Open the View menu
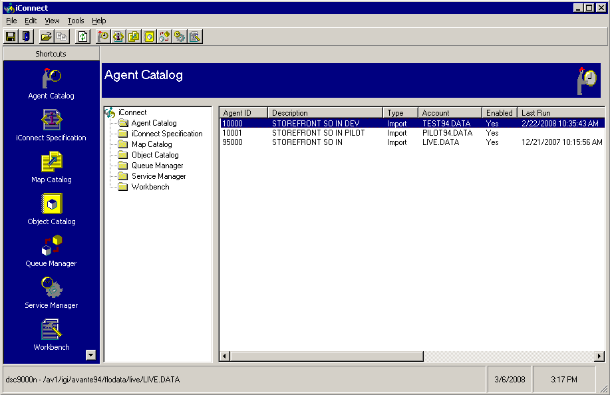The height and width of the screenshot is (395, 610). point(52,21)
